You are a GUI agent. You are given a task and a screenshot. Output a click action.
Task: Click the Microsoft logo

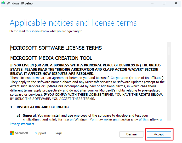coord(19,133)
